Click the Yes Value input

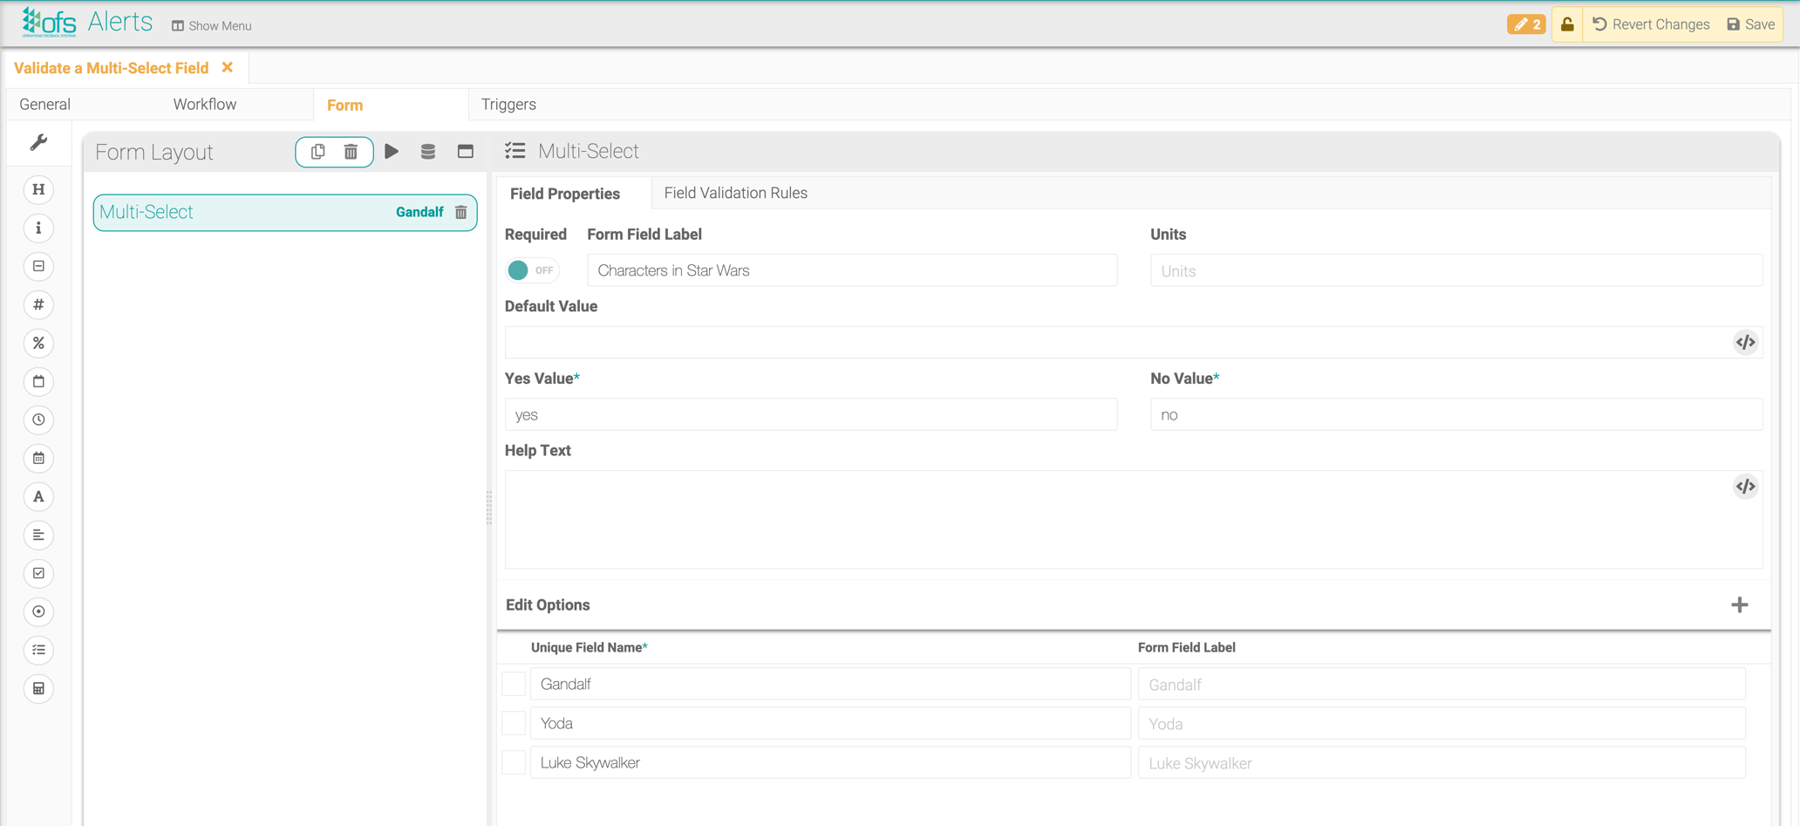click(x=811, y=414)
